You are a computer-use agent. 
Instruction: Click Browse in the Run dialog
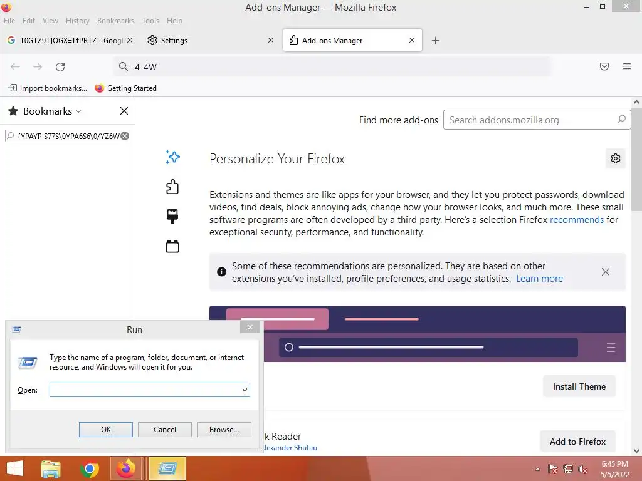[224, 430]
